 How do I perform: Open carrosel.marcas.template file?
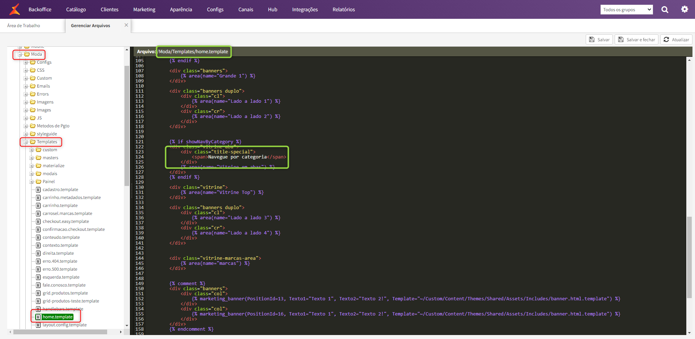click(67, 213)
